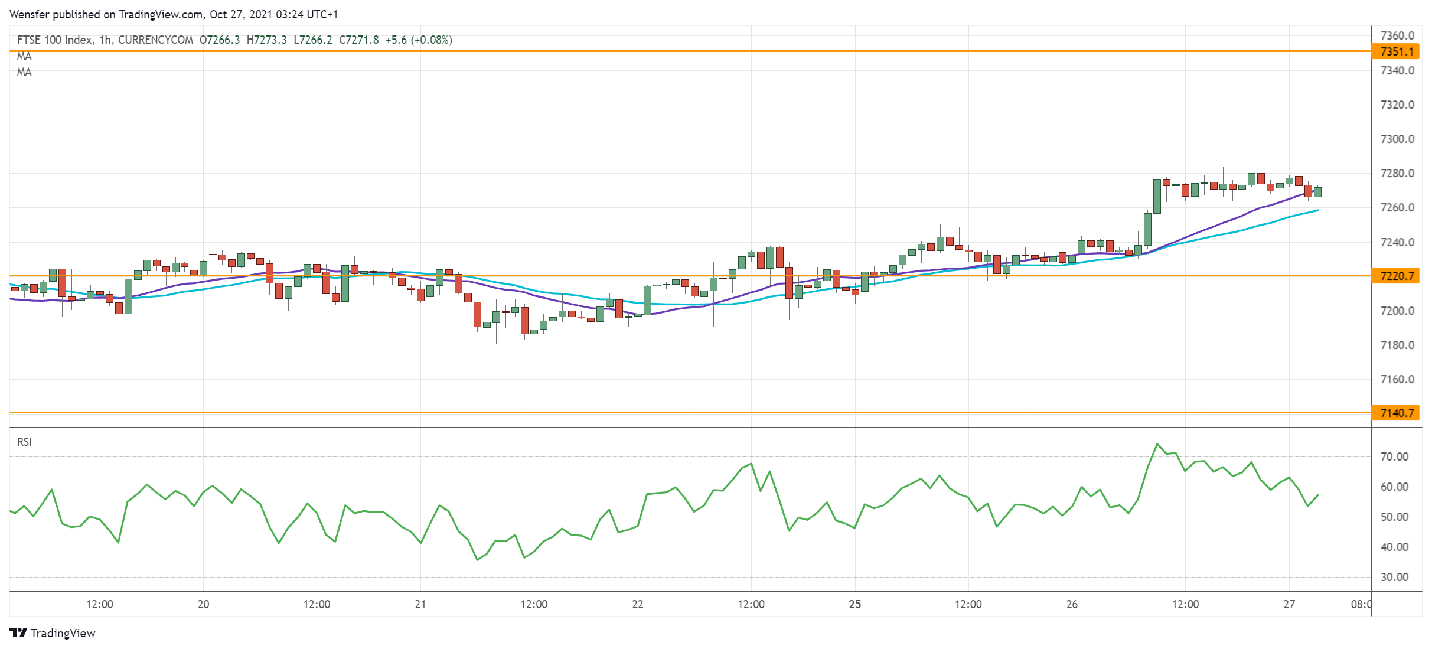Click the TradingView logo at bottom left

click(53, 632)
